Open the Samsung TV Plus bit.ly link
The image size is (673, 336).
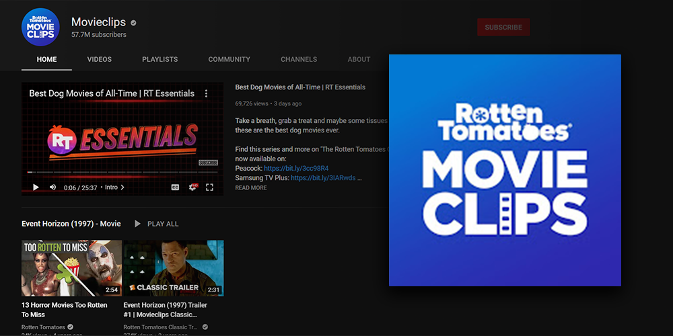[x=323, y=178]
